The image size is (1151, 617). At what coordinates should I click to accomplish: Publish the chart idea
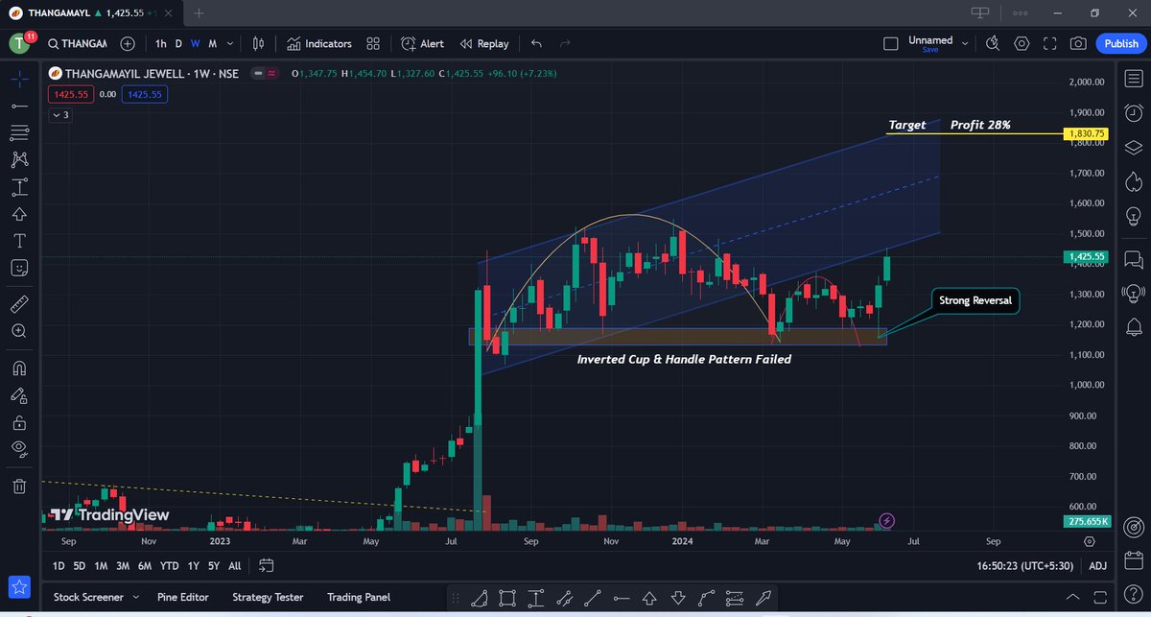point(1121,43)
